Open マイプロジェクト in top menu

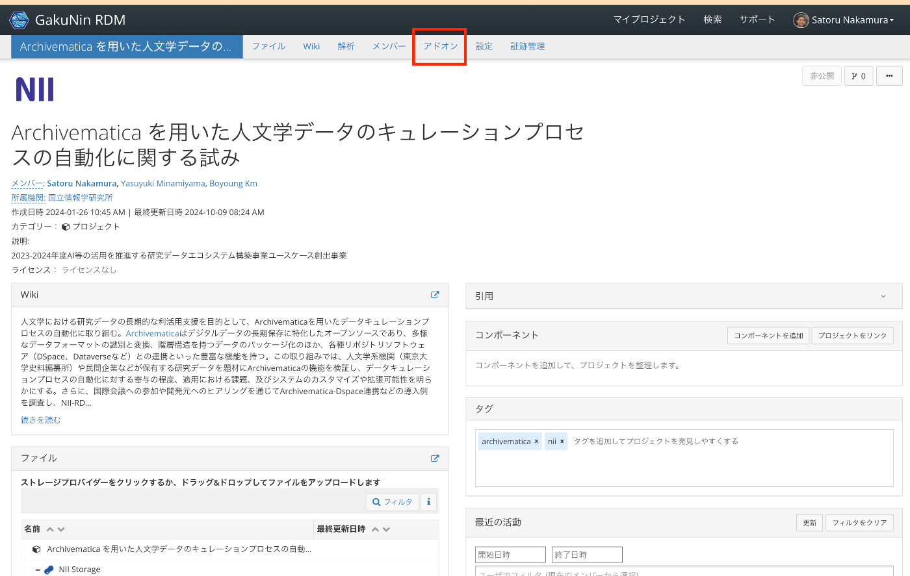click(x=649, y=20)
